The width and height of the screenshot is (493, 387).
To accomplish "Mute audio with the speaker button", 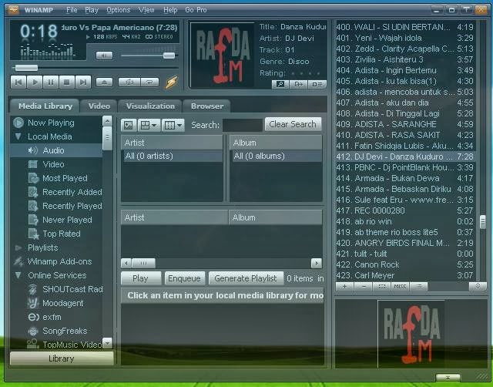I will point(105,56).
